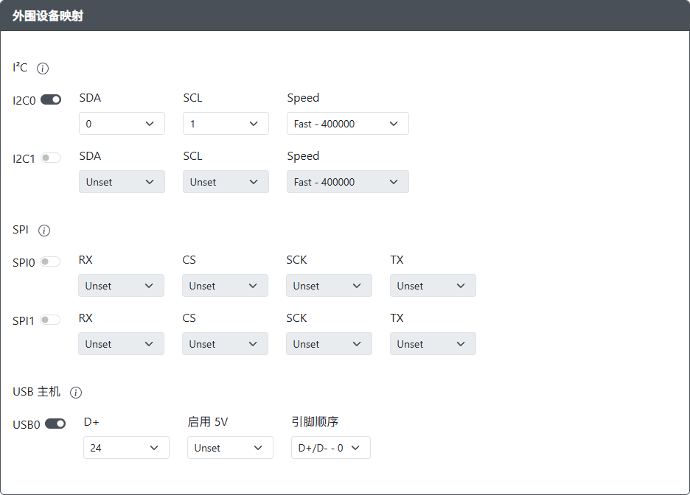Image resolution: width=690 pixels, height=495 pixels.
Task: Expand the 引脚顺序 dropdown
Action: (x=330, y=448)
